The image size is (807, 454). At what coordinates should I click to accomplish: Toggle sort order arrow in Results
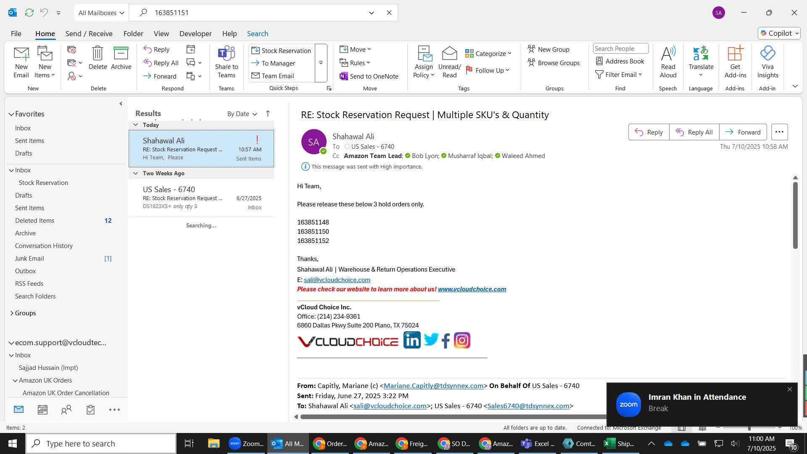pos(268,113)
